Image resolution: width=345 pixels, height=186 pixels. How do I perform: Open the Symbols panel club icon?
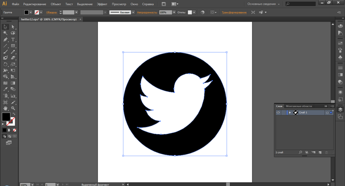[340, 57]
